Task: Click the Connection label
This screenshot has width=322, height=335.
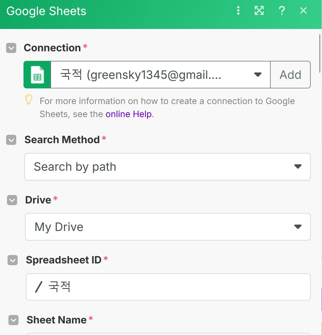Action: (x=52, y=48)
